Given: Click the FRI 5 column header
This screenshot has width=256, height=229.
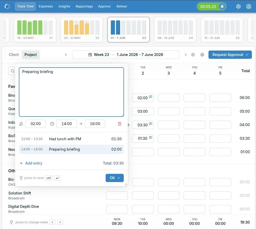Looking at the screenshot, I should [x=220, y=71].
